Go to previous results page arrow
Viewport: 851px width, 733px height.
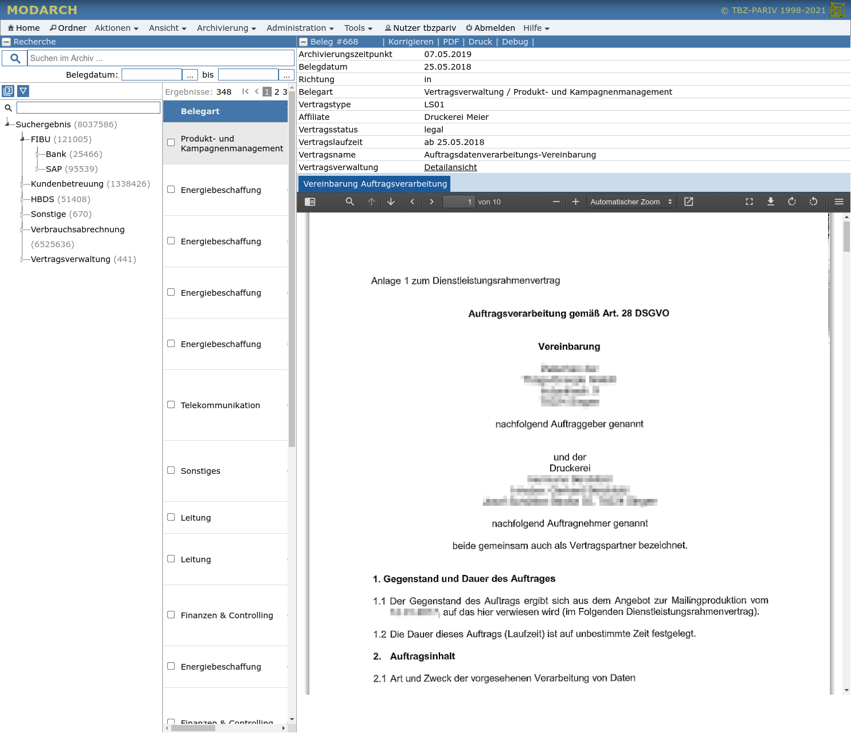[257, 91]
